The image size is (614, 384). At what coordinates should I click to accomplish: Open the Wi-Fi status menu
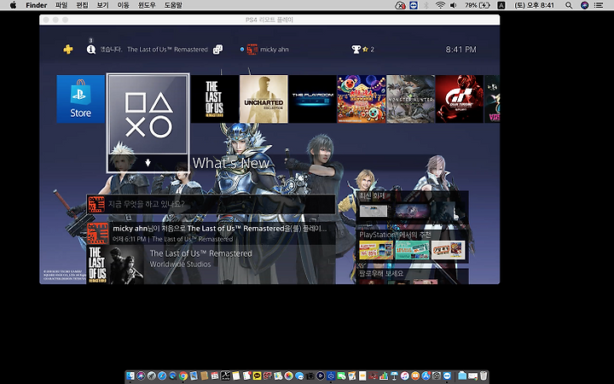coord(440,5)
